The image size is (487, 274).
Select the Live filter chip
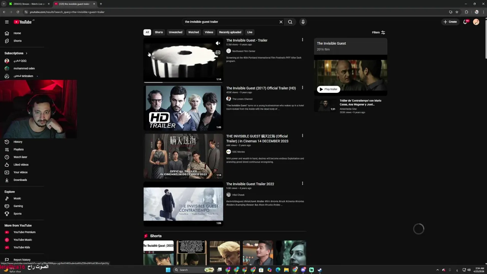(250, 32)
